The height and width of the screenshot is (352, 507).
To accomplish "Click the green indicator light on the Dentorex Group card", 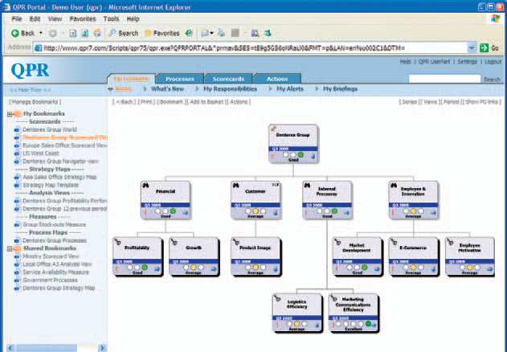I will [301, 155].
